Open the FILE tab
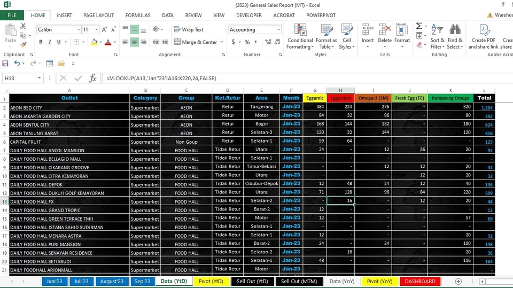 click(x=12, y=15)
